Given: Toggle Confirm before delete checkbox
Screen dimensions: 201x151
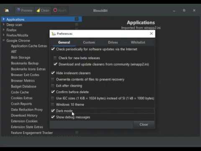Looking at the screenshot, I should pyautogui.click(x=53, y=92).
